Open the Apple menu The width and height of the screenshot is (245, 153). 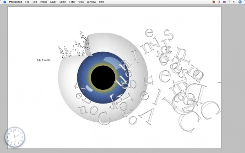tap(4, 2)
